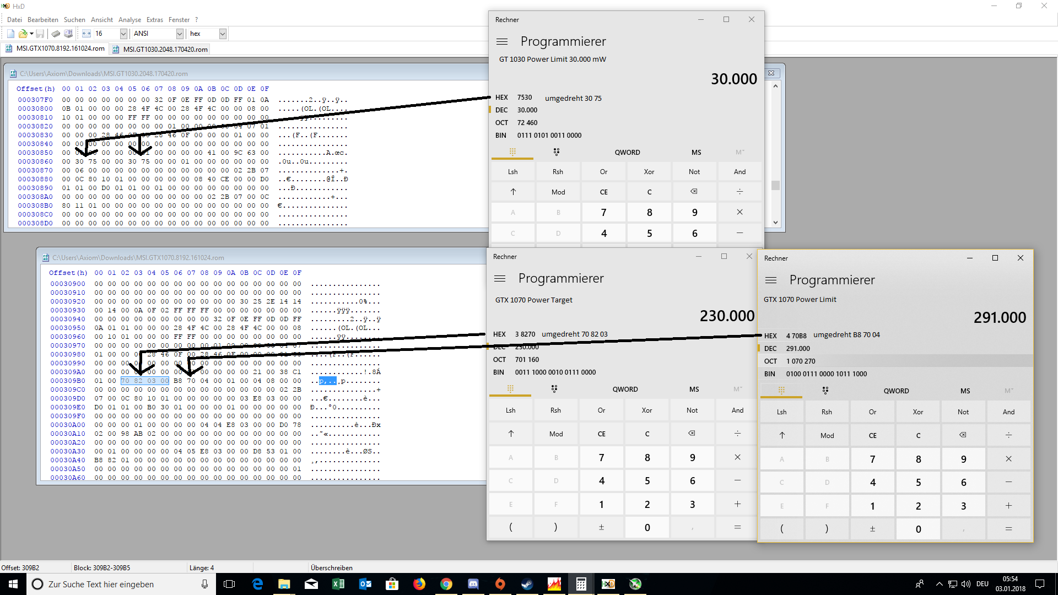The width and height of the screenshot is (1058, 595).
Task: Click CE in GTX 1070 Power Target calculator
Action: tap(602, 434)
